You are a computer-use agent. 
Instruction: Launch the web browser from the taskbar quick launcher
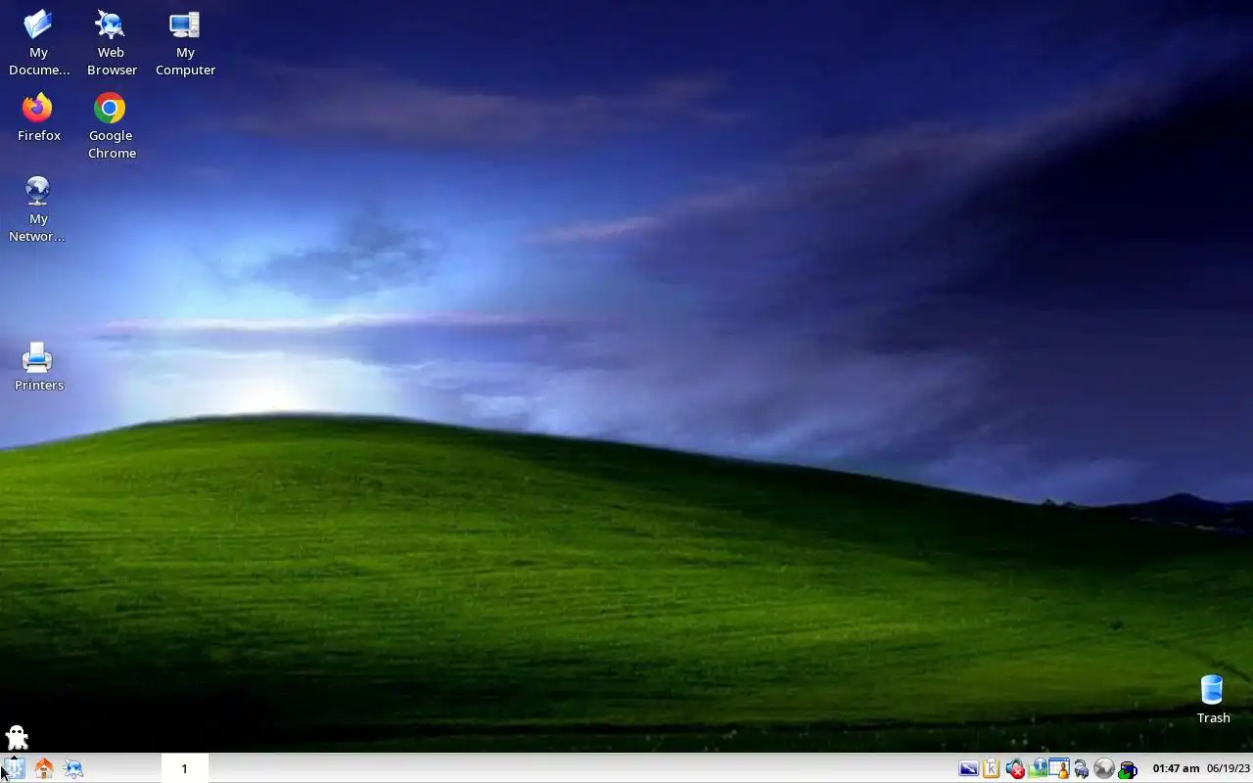(73, 768)
